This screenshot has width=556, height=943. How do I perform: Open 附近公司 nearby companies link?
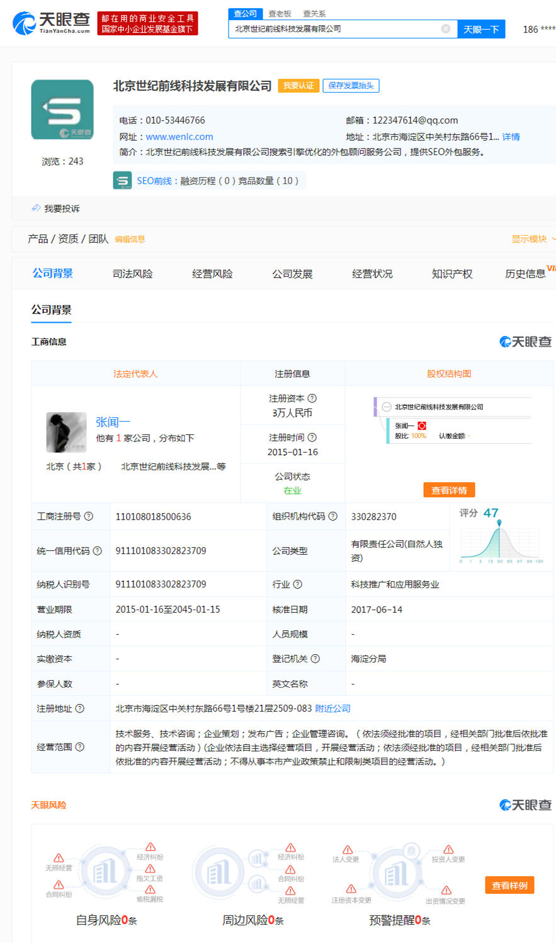click(x=332, y=709)
